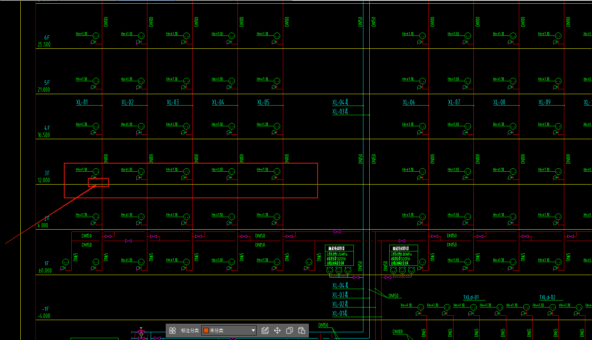Click the 1XLd-01 label
592x340 pixels.
(x=471, y=297)
